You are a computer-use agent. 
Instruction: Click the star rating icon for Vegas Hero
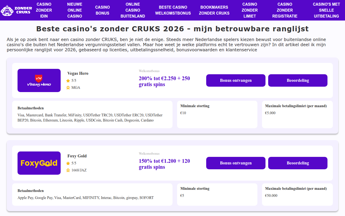point(68,80)
